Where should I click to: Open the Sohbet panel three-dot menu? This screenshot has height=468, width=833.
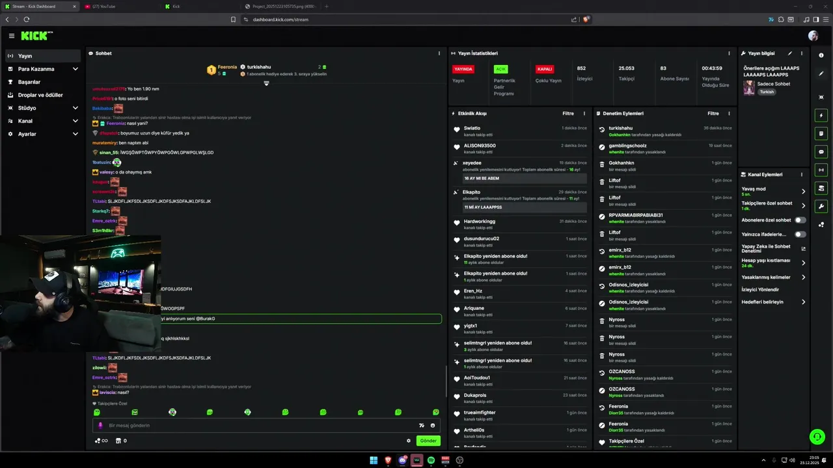tap(439, 53)
